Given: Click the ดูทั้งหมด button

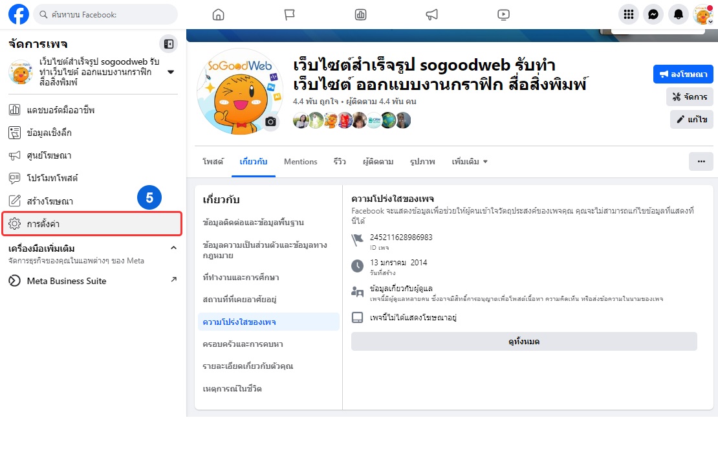Looking at the screenshot, I should pyautogui.click(x=524, y=342).
